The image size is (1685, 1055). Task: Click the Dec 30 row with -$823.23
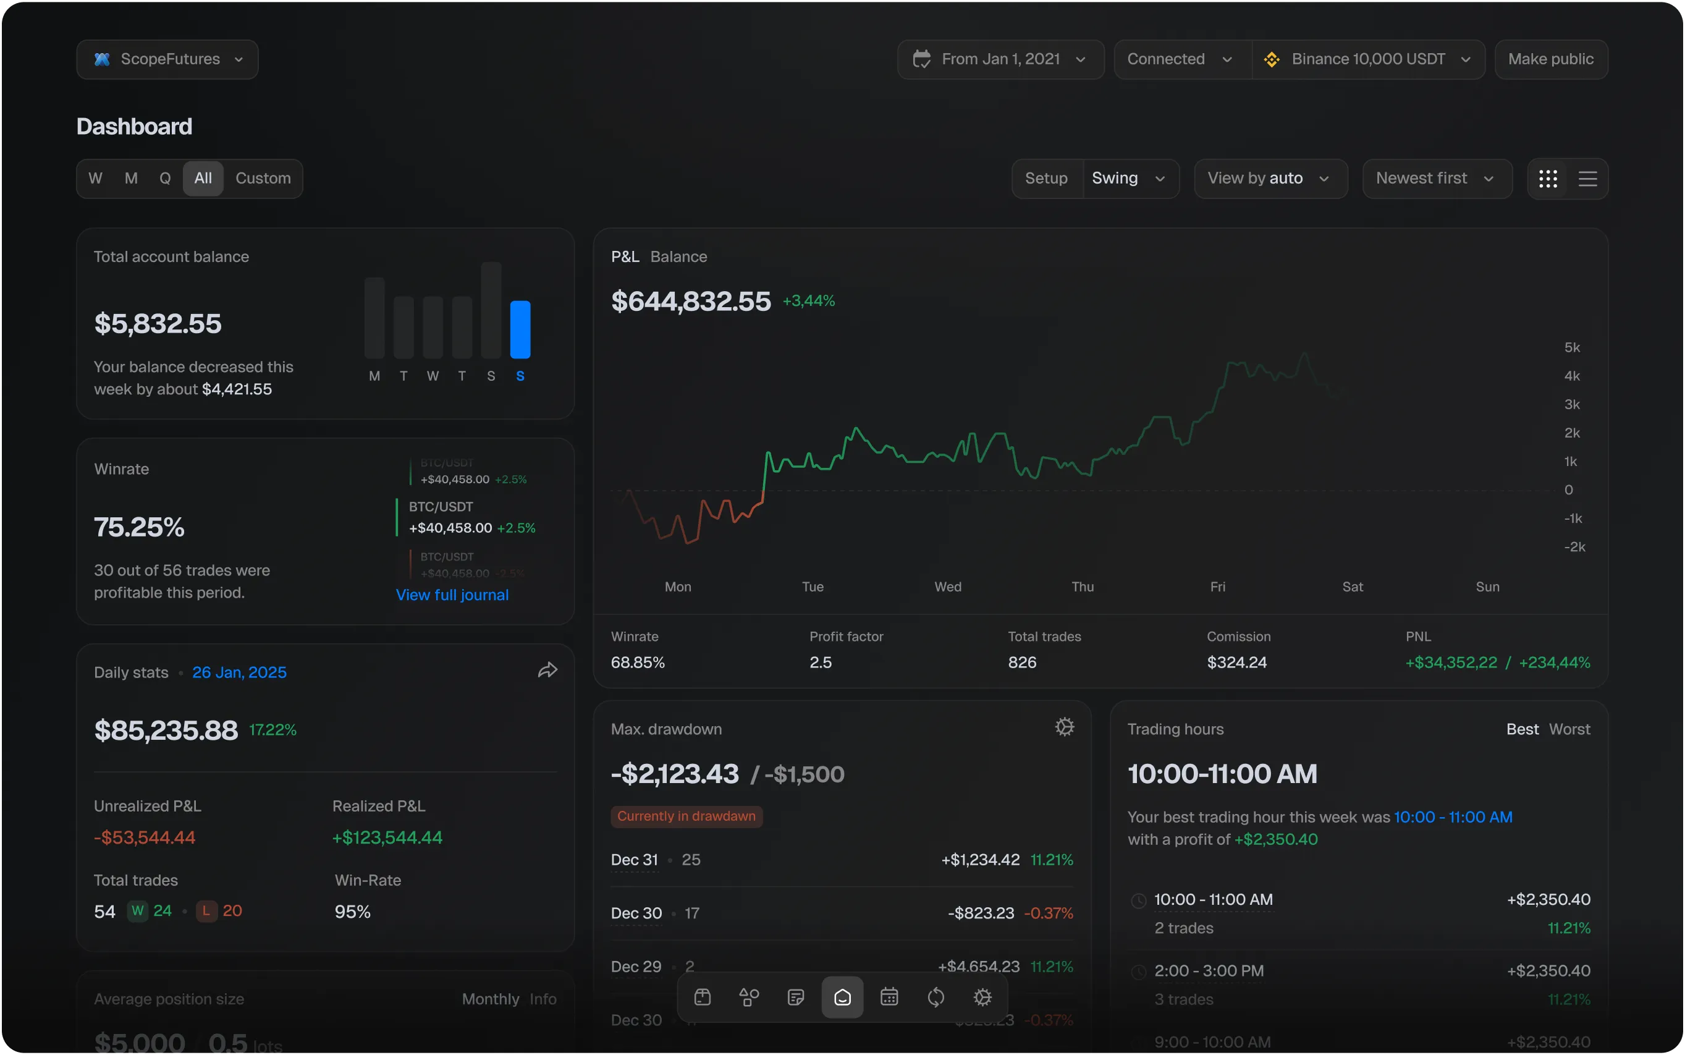pos(842,913)
